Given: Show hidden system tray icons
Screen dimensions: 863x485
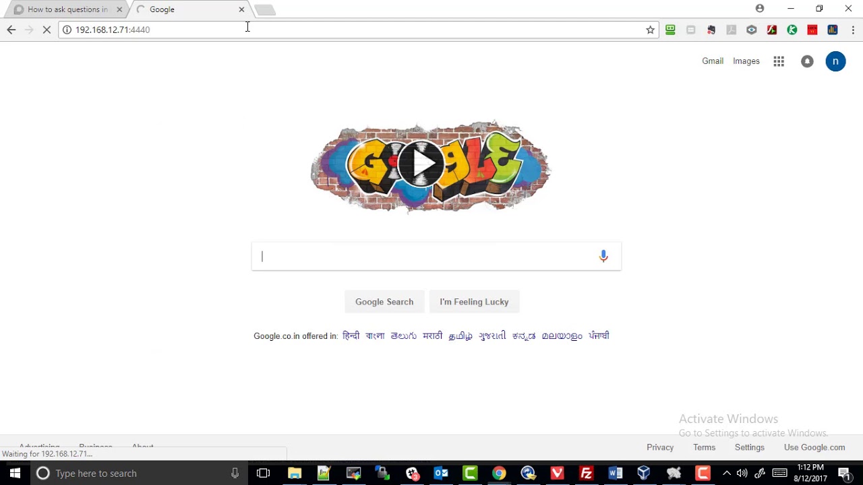Looking at the screenshot, I should (x=726, y=473).
